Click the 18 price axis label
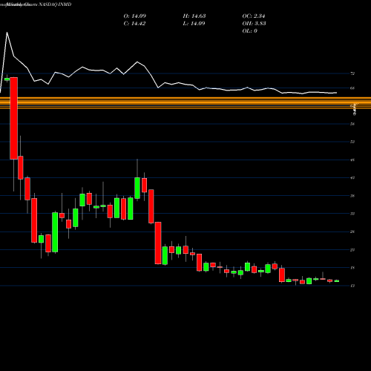This screenshot has height=371, width=371. click(352, 268)
